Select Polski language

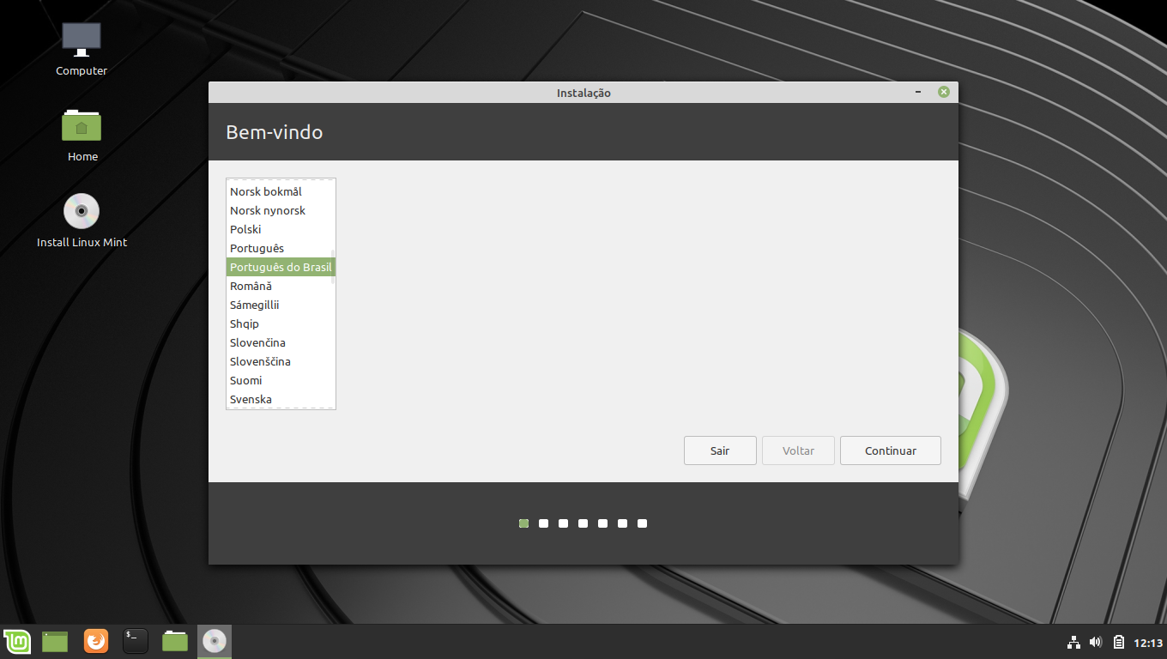point(279,229)
